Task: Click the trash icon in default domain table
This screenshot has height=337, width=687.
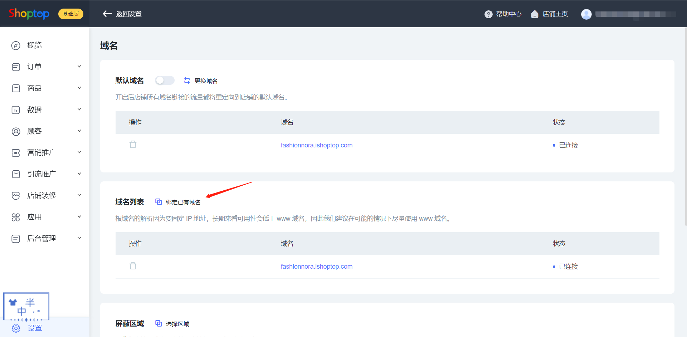Action: (133, 145)
